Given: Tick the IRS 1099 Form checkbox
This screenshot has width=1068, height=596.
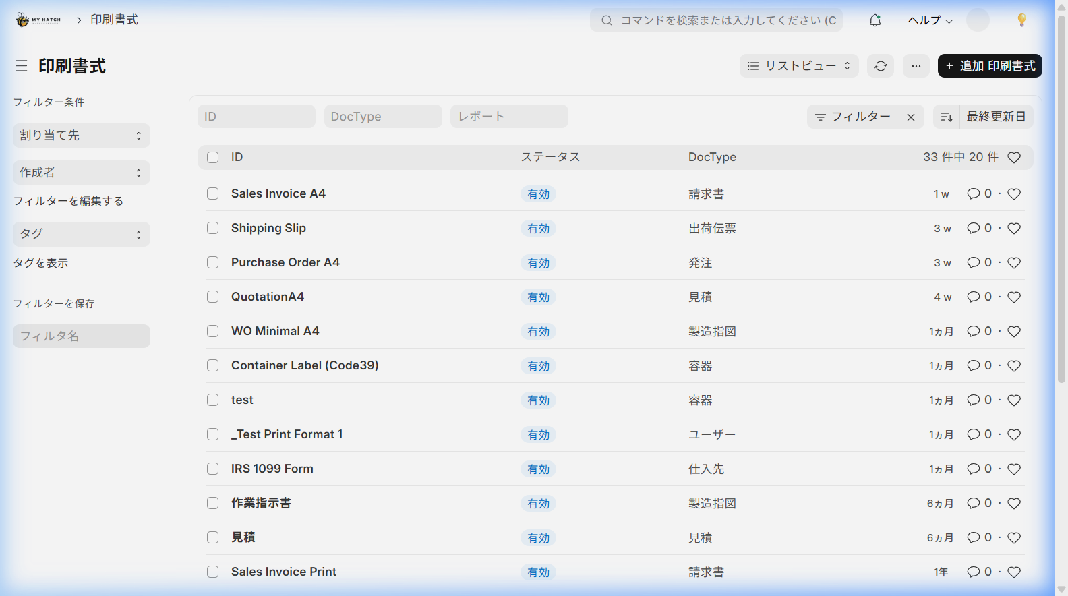Looking at the screenshot, I should 213,469.
